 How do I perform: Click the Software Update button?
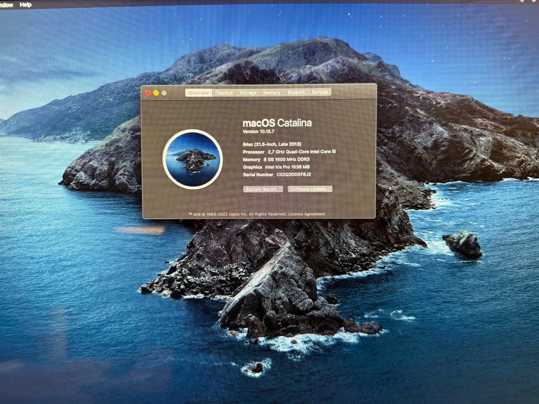[x=310, y=189]
